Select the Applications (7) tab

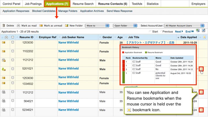click(57, 4)
